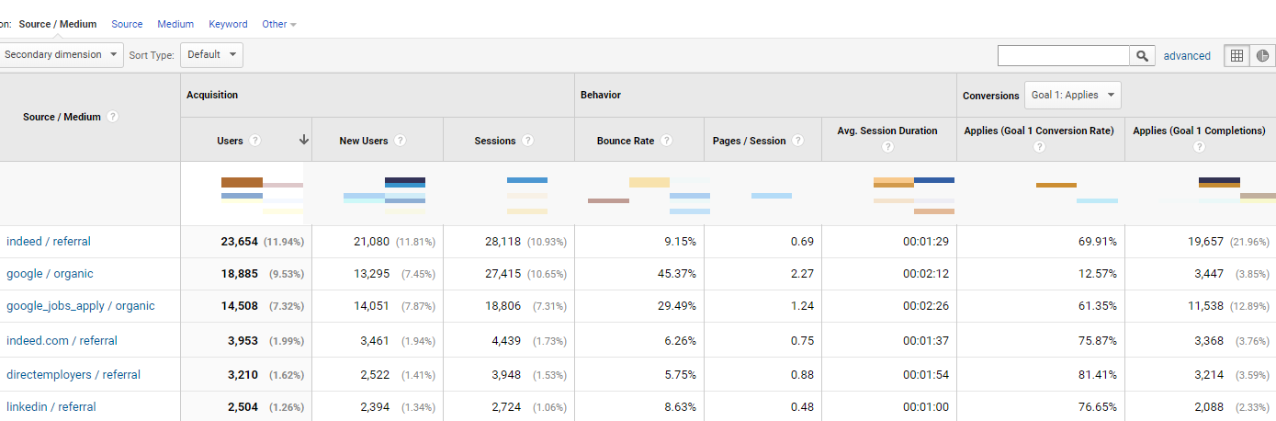
Task: Open the Sort Type Default dropdown
Action: (x=211, y=54)
